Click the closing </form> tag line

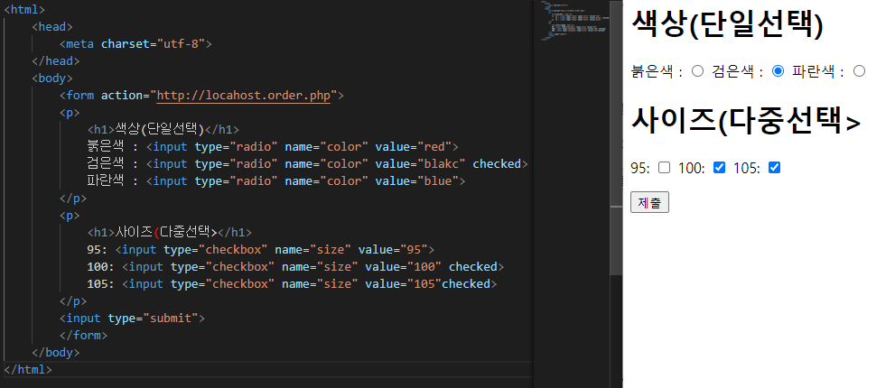[x=83, y=335]
